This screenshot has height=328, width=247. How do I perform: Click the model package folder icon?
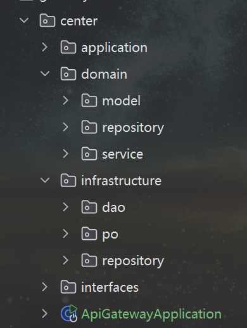tap(89, 100)
